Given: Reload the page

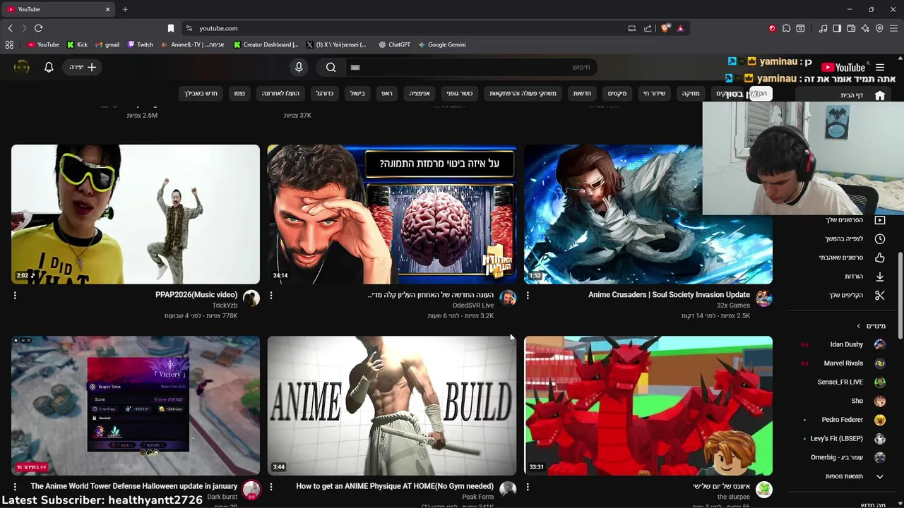Looking at the screenshot, I should (38, 28).
